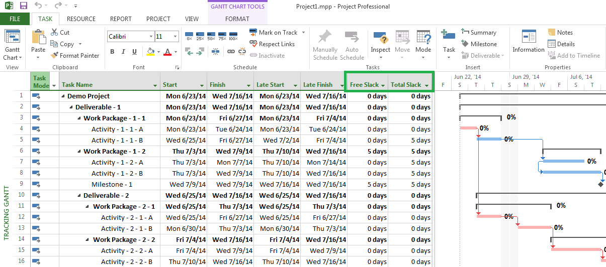This screenshot has width=606, height=267.
Task: Click the Save icon in quick access toolbar
Action: coord(23,6)
